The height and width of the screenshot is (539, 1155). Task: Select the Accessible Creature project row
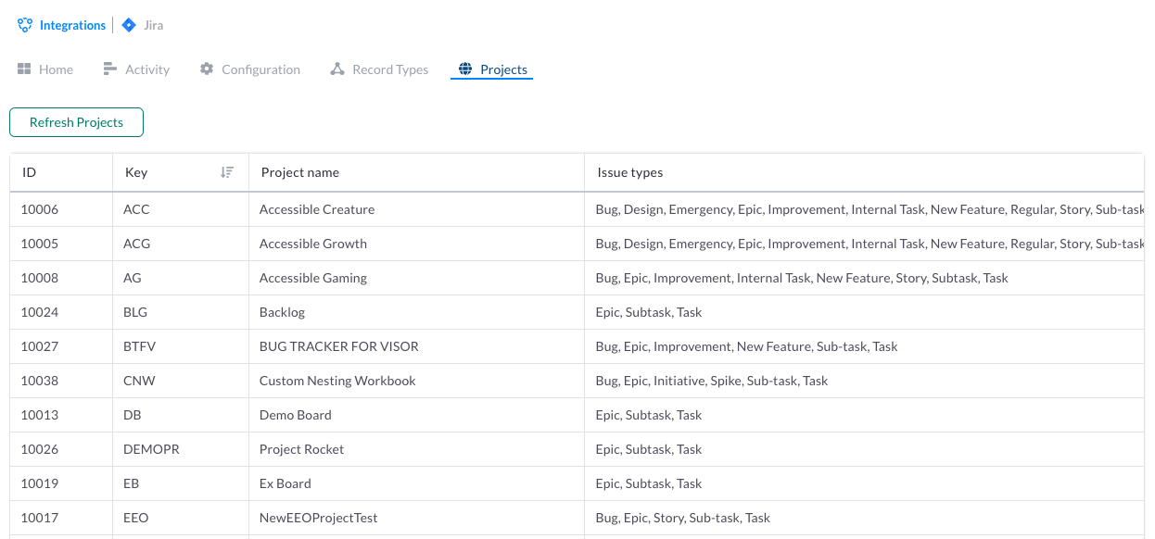point(577,209)
